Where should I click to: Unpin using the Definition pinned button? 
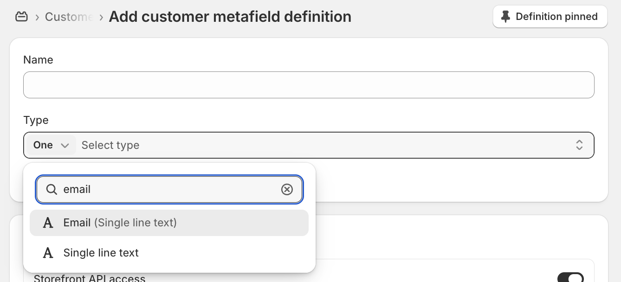click(x=550, y=17)
